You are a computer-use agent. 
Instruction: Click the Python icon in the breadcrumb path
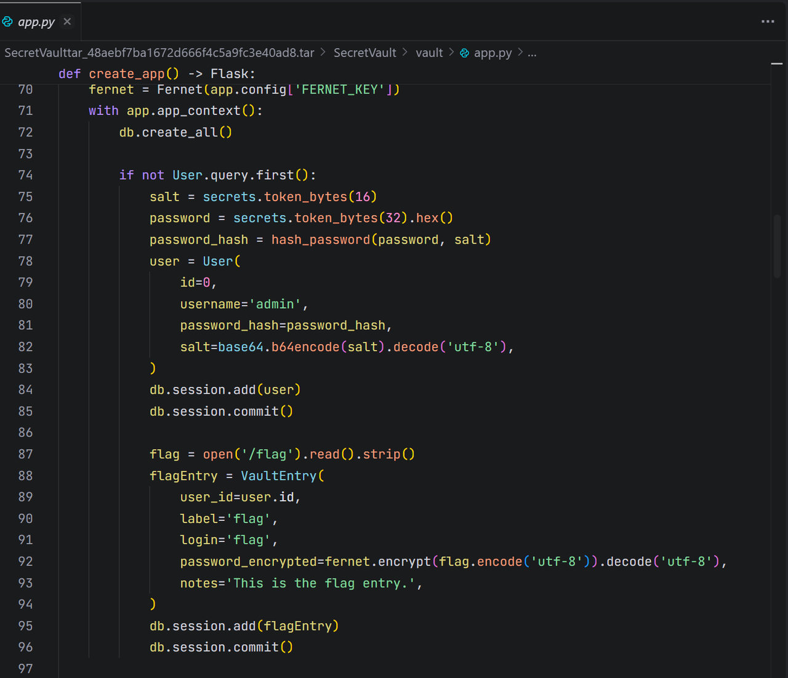tap(465, 54)
